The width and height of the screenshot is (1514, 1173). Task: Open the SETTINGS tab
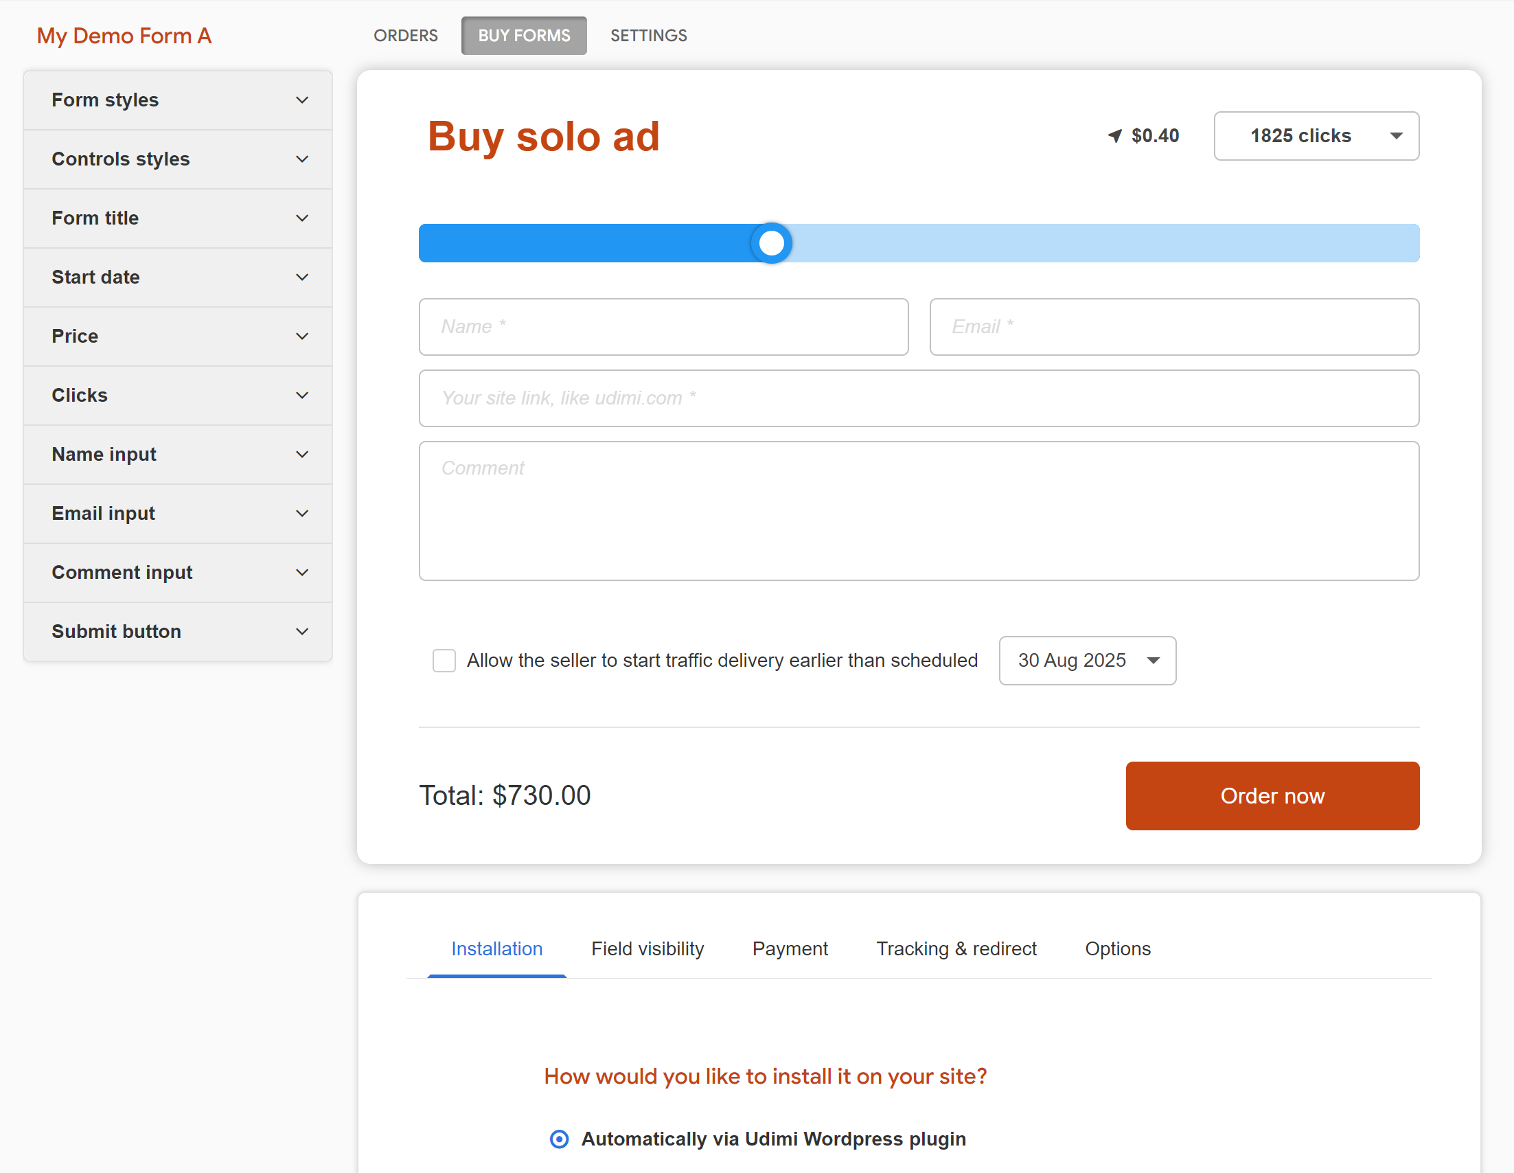pos(648,35)
